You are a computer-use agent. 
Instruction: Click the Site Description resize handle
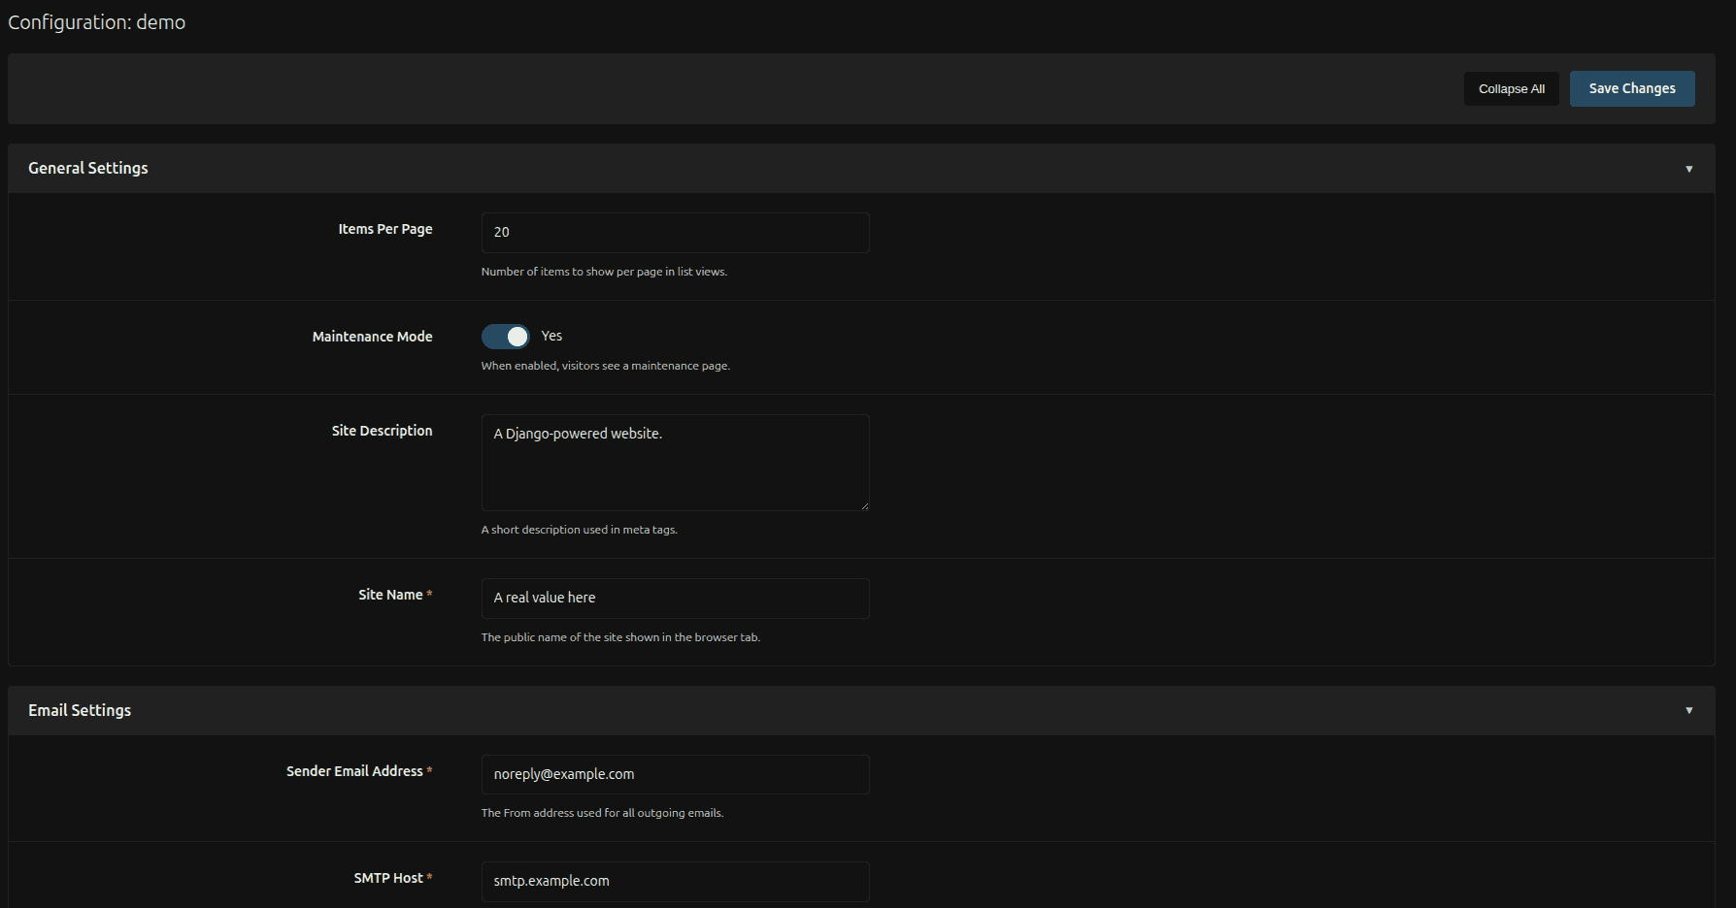tap(864, 505)
